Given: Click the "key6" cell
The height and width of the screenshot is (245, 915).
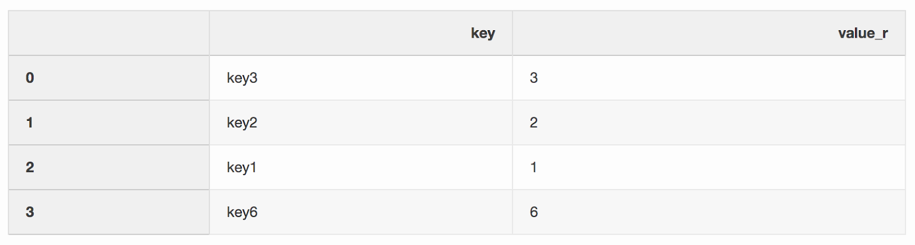Looking at the screenshot, I should [242, 212].
